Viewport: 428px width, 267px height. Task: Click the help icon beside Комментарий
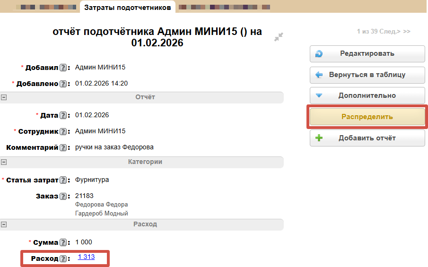(63, 147)
